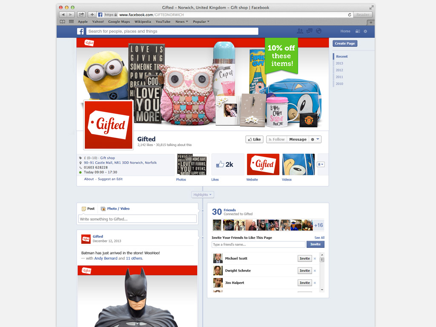436x327 pixels.
Task: Switch to Photo / Video composer tab
Action: click(115, 209)
